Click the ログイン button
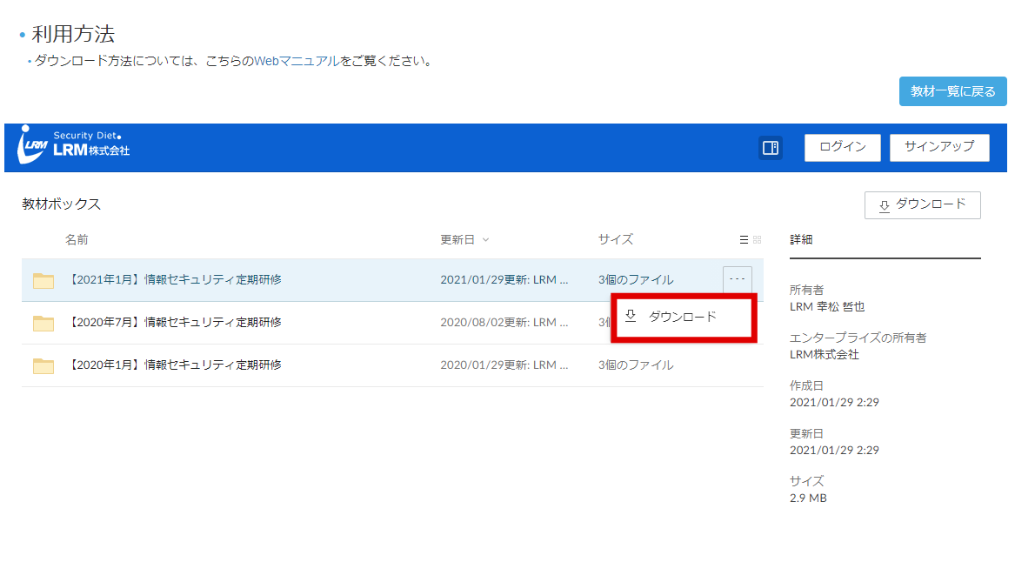The image size is (1015, 562). pyautogui.click(x=842, y=147)
